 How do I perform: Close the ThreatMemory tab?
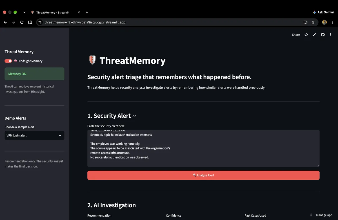[79, 12]
